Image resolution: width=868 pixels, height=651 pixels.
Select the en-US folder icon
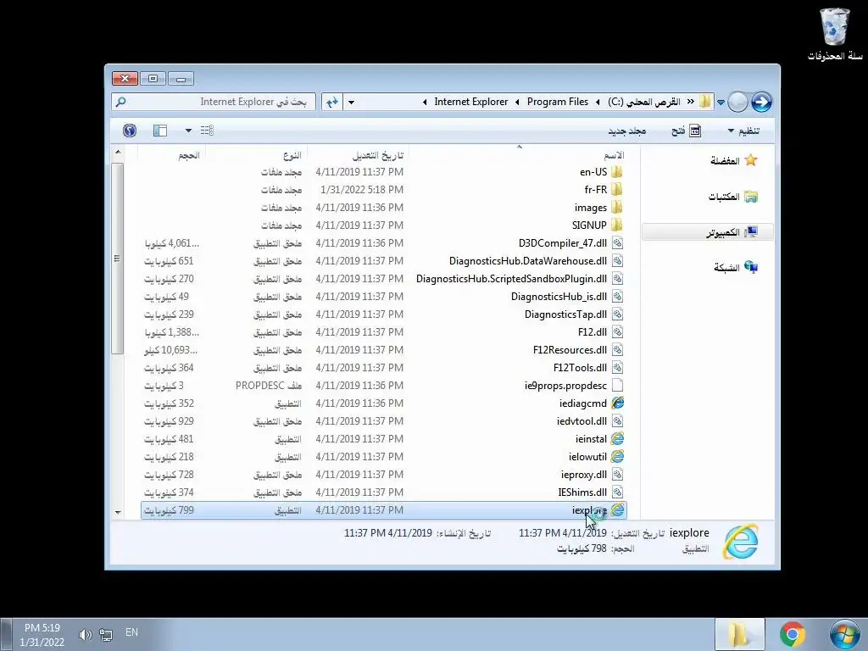tap(617, 171)
